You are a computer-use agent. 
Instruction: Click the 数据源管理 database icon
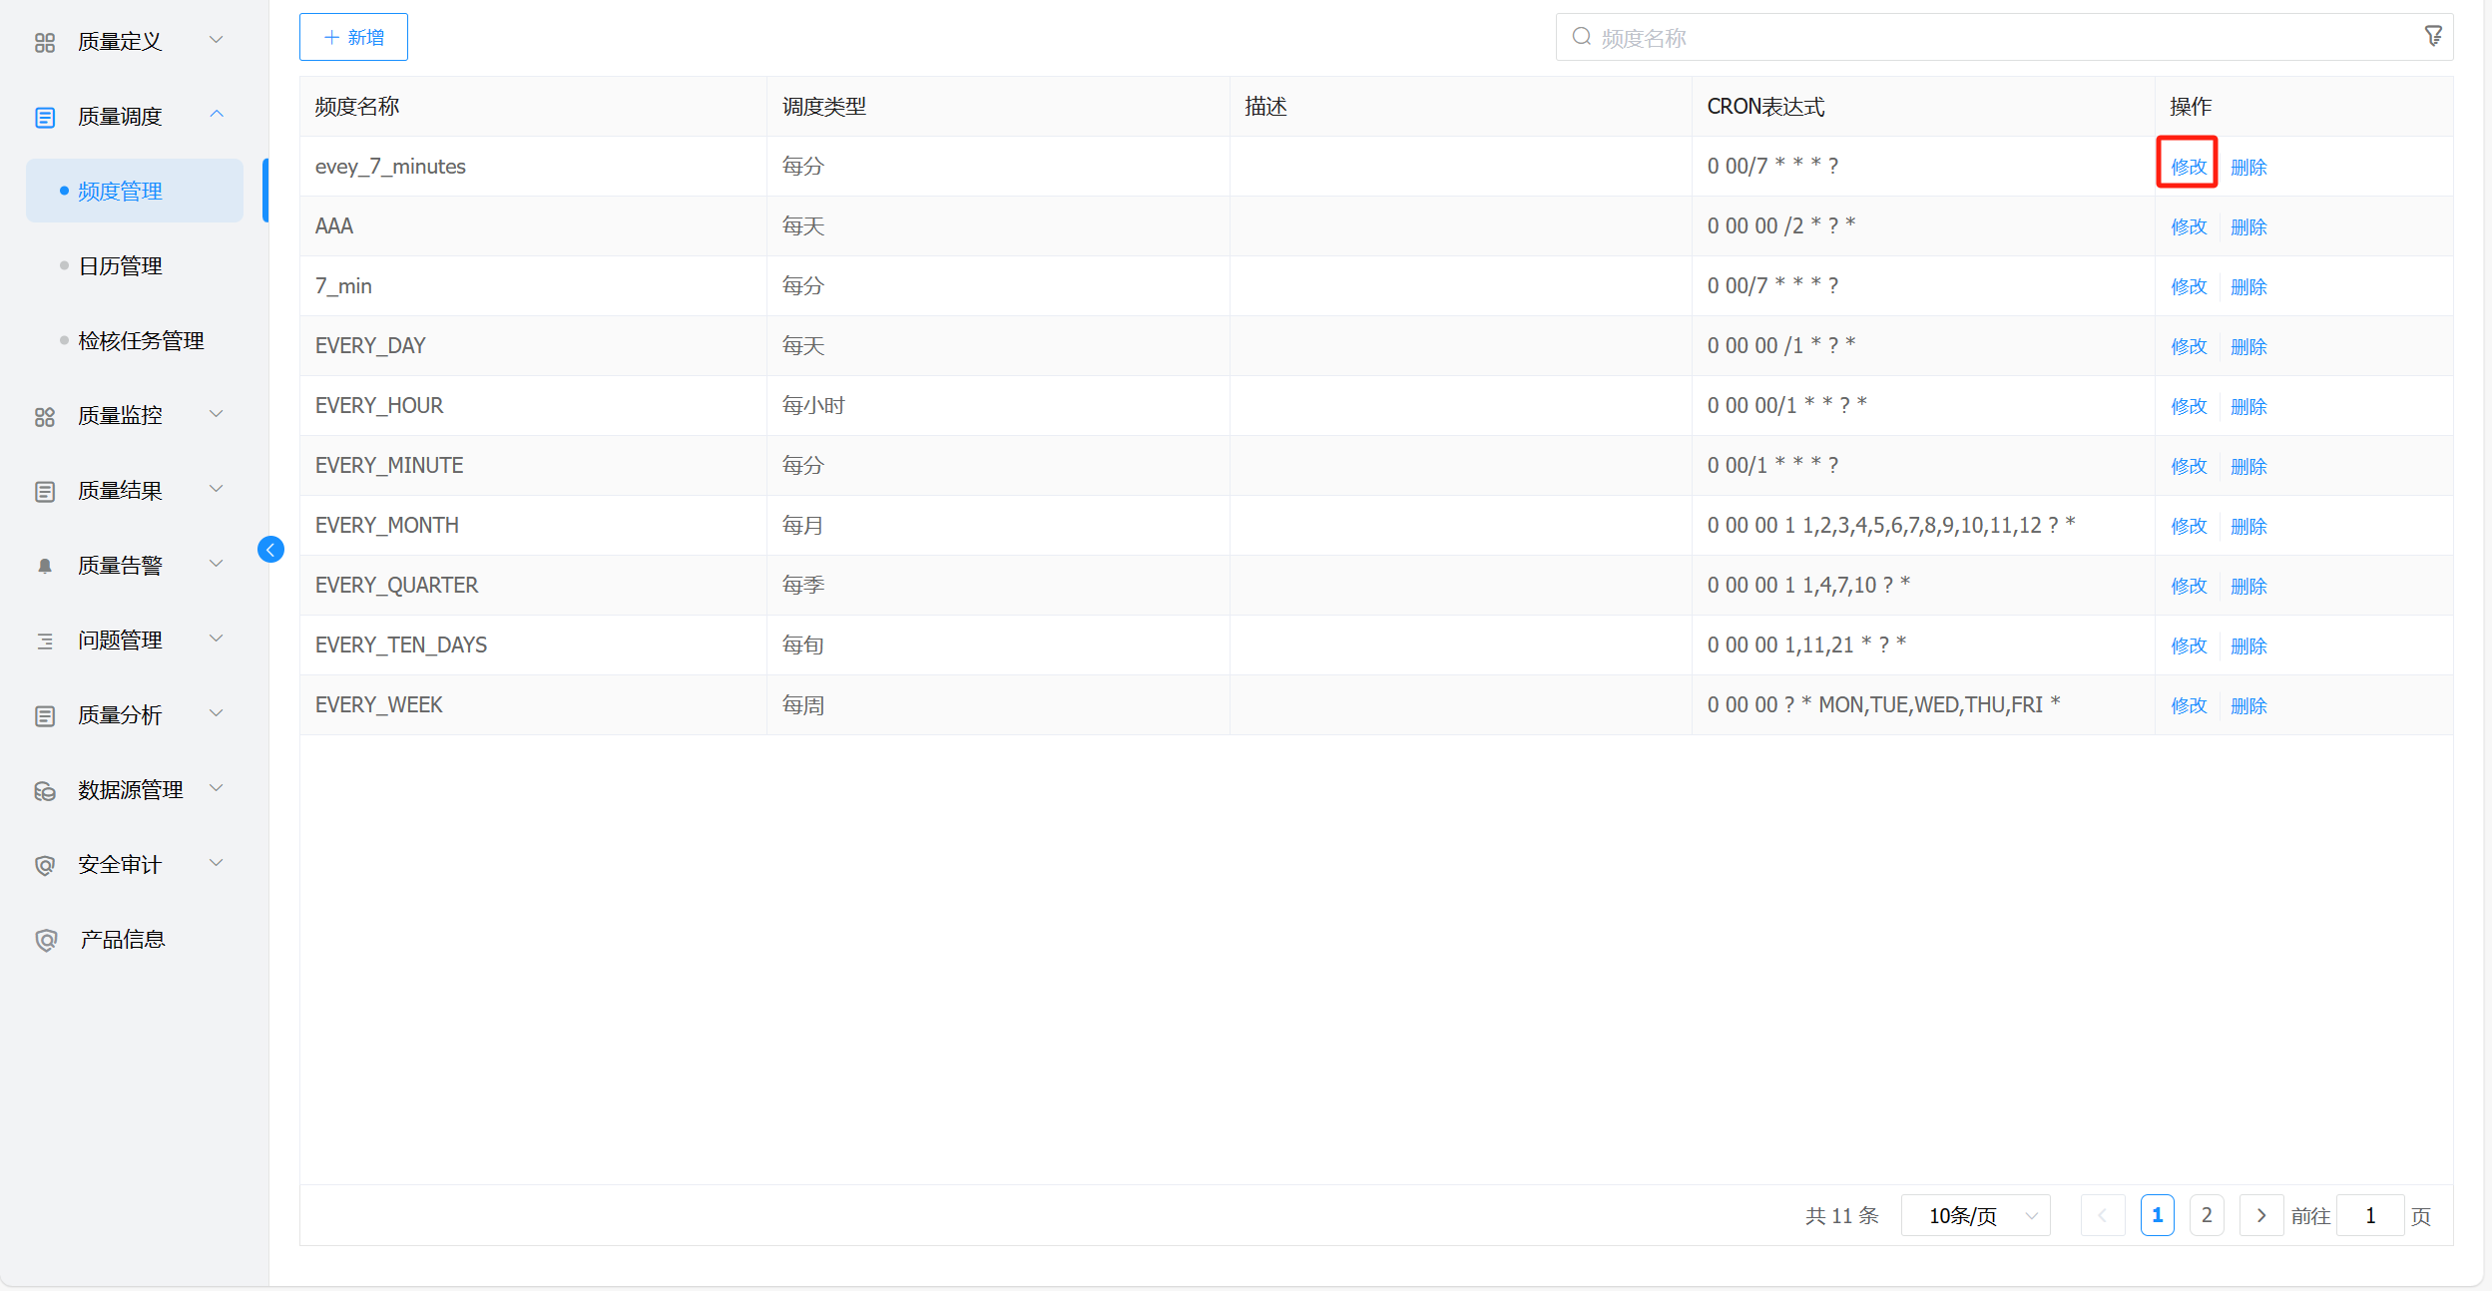coord(45,791)
